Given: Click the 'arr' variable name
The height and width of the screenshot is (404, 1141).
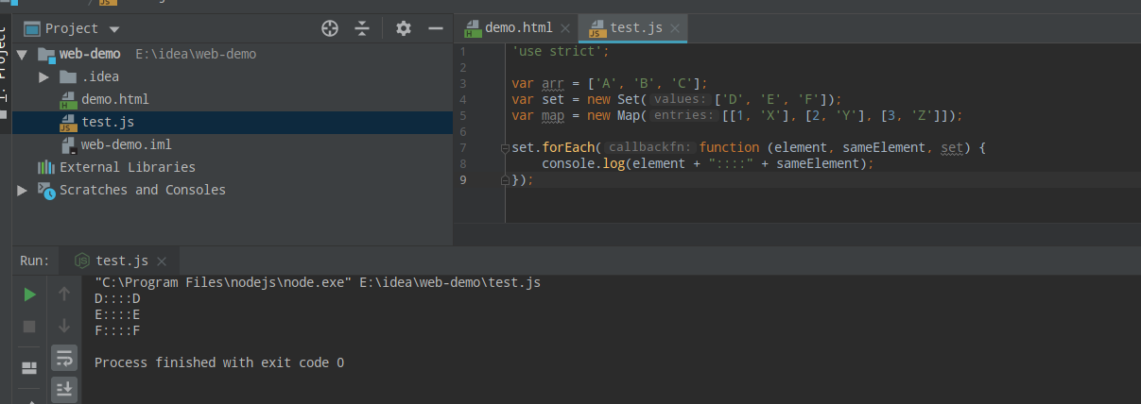Looking at the screenshot, I should tap(553, 83).
